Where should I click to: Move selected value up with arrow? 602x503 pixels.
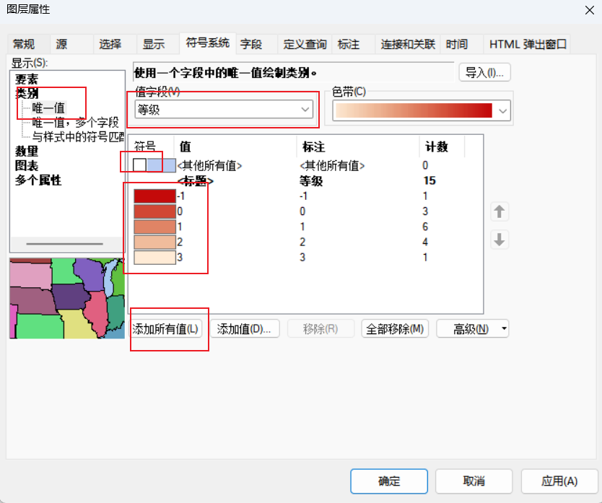(500, 211)
